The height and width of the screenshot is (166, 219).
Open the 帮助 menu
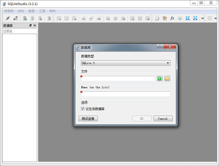[x=53, y=11]
